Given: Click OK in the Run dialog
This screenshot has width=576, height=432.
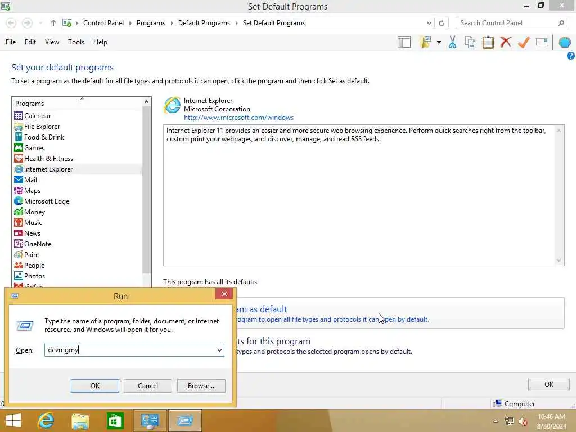Looking at the screenshot, I should pos(94,386).
